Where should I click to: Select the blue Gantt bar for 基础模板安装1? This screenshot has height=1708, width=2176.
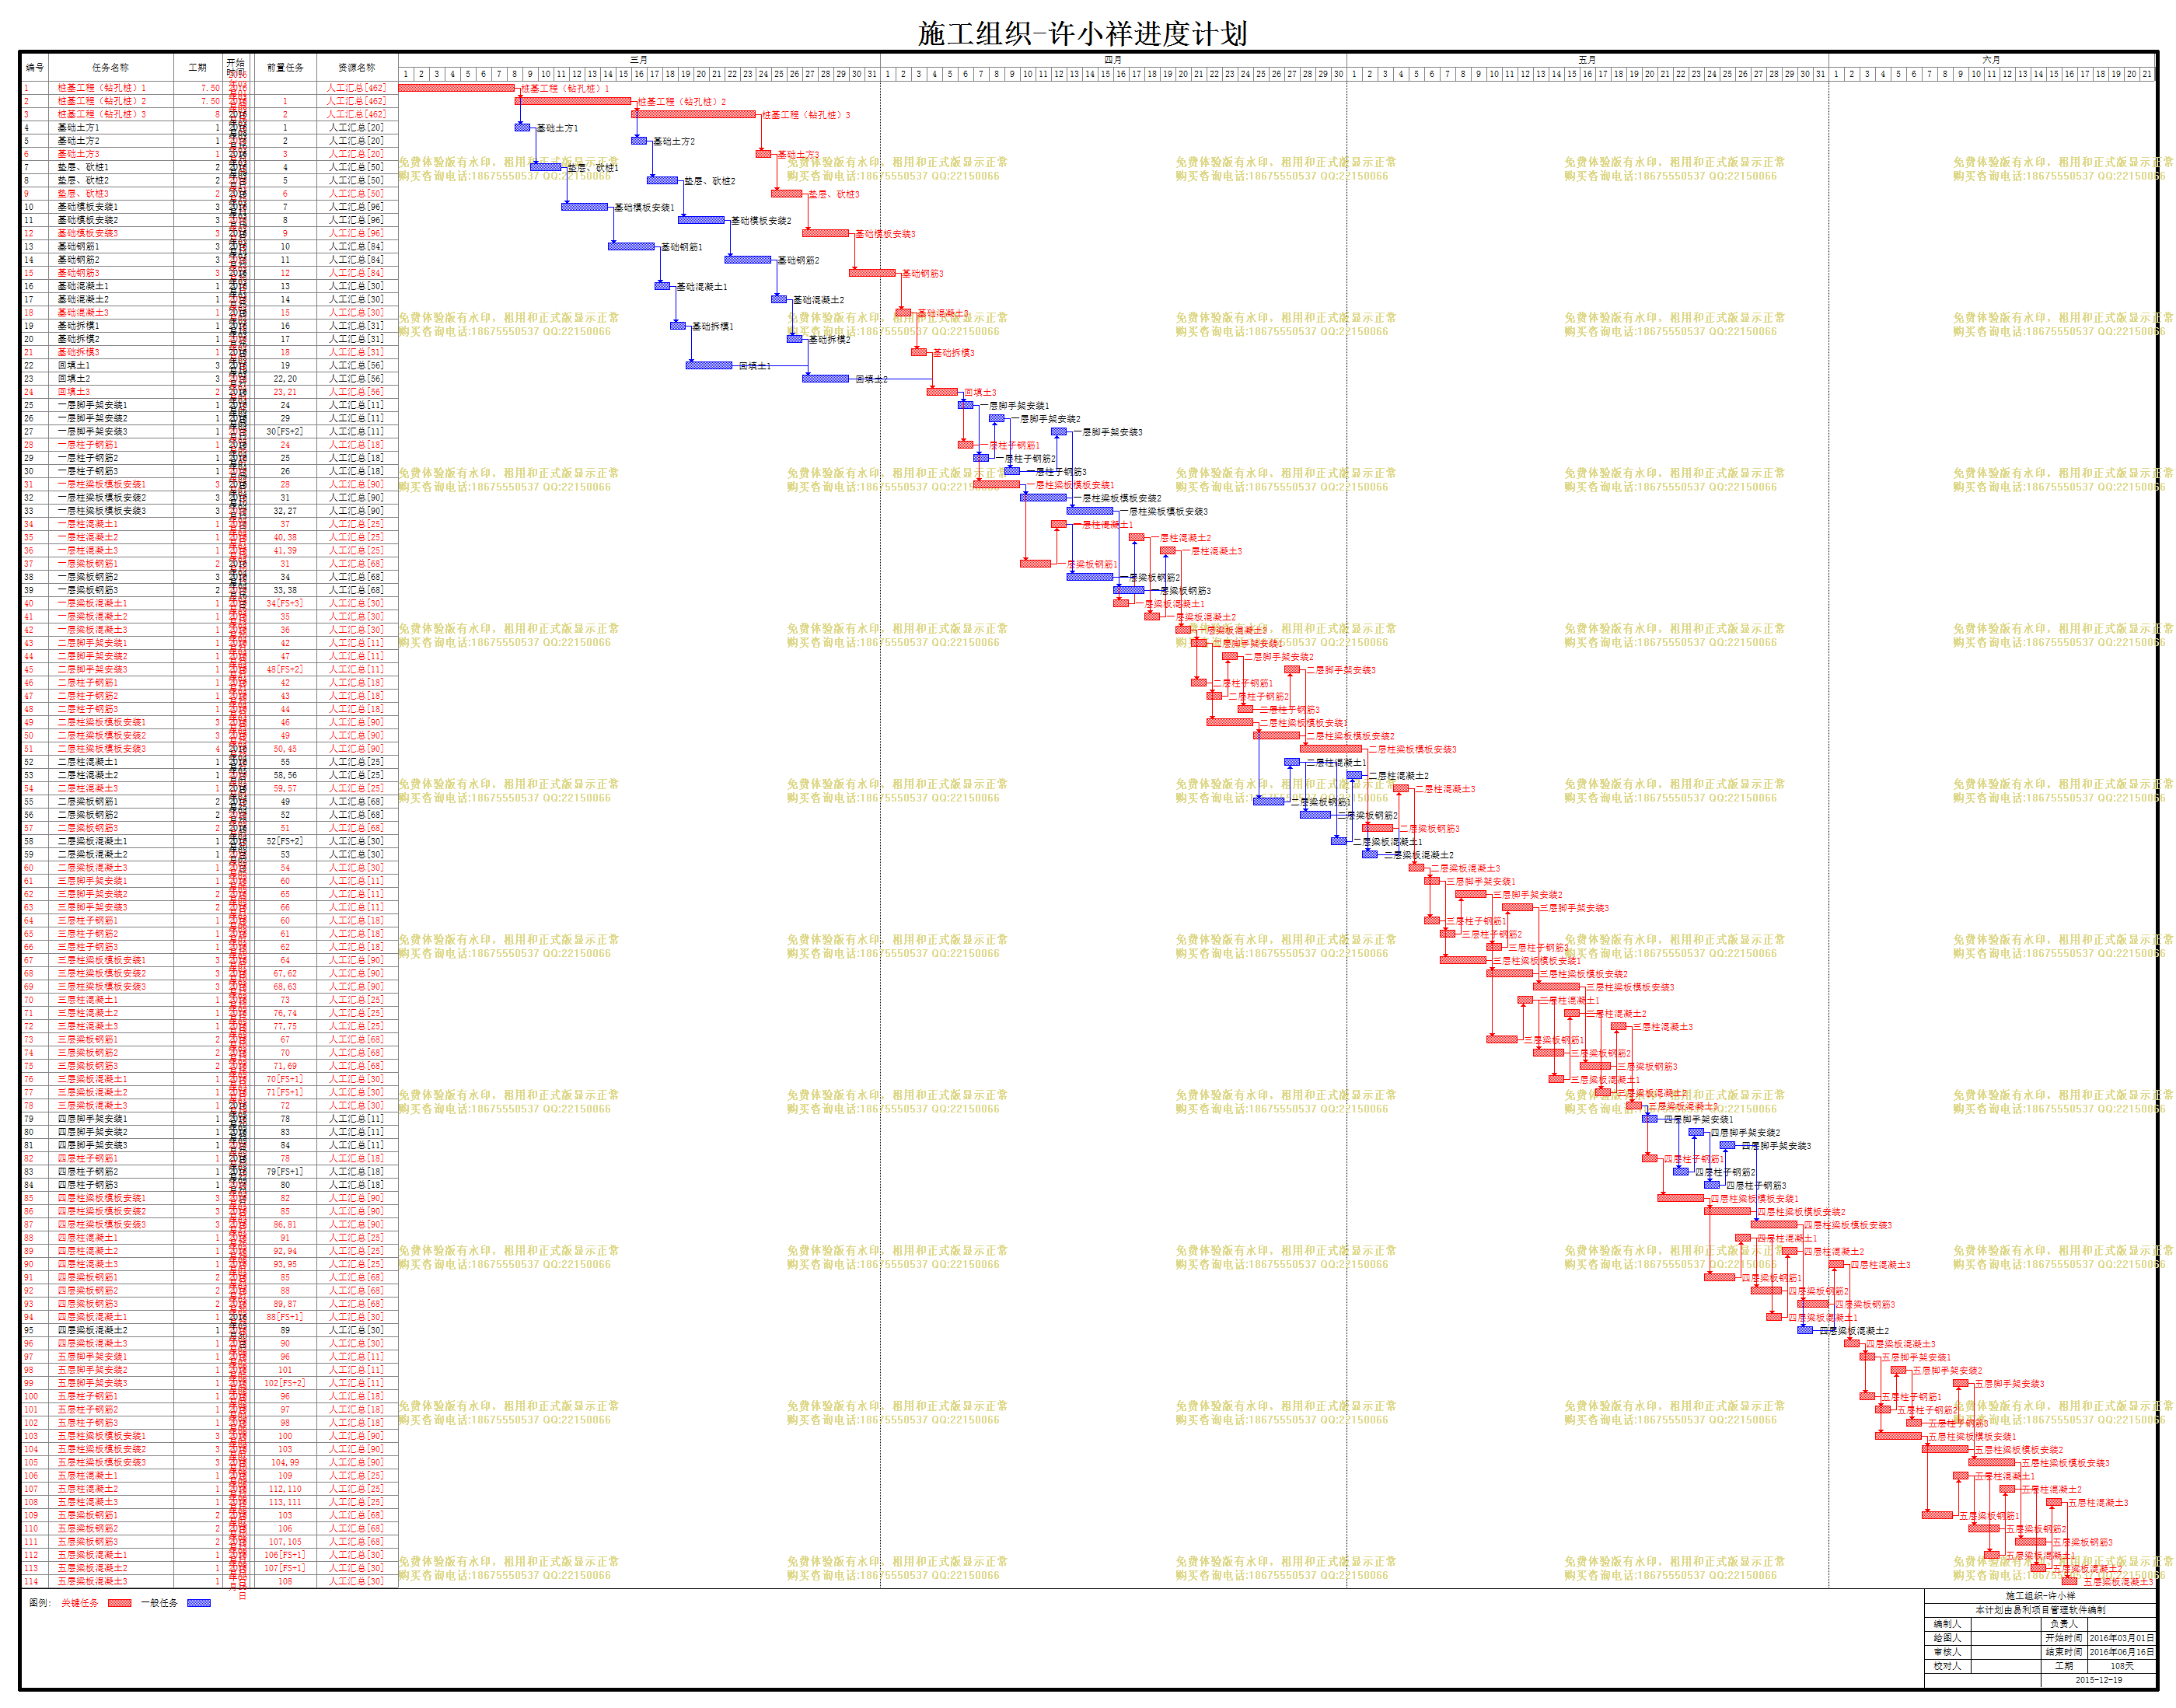pyautogui.click(x=585, y=207)
